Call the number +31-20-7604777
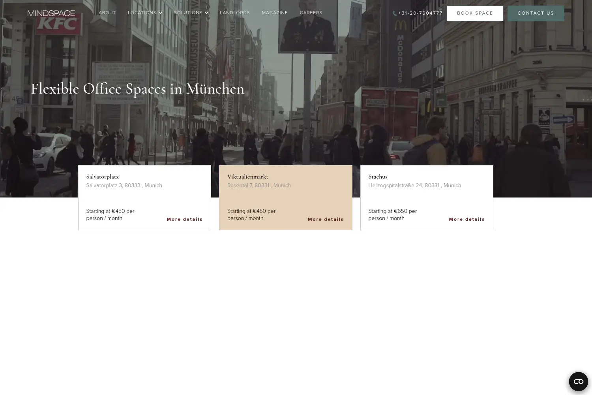This screenshot has height=395, width=592. pos(420,13)
